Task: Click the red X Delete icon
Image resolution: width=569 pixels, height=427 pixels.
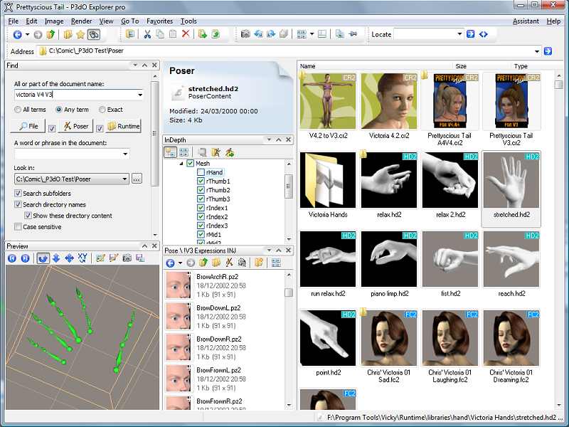Action: click(x=186, y=34)
